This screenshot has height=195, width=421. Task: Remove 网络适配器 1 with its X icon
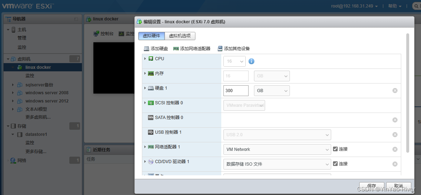click(395, 149)
